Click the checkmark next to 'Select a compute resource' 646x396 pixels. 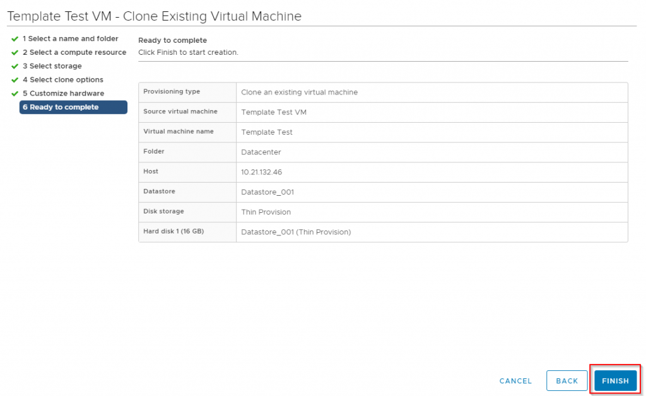coord(13,52)
